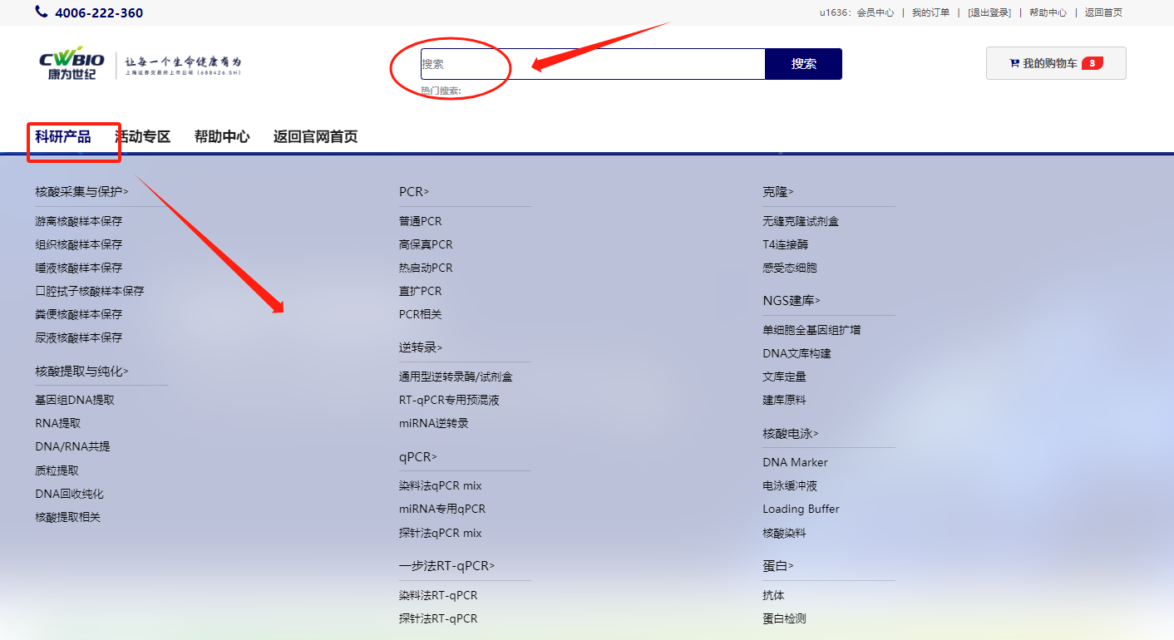Screen dimensions: 1174x640
Task: Select 高保真PCR product link
Action: 426,244
